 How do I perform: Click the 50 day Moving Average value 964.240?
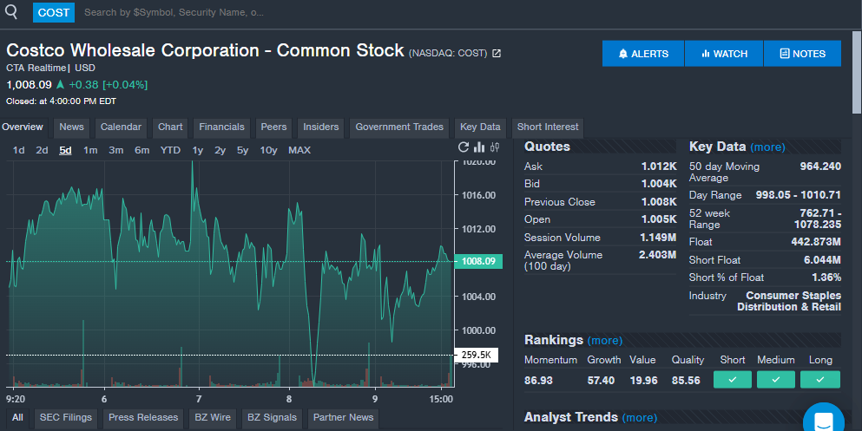click(x=820, y=167)
